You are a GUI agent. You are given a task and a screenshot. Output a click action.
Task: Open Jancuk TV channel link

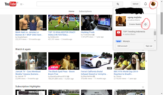[x=22, y=77]
